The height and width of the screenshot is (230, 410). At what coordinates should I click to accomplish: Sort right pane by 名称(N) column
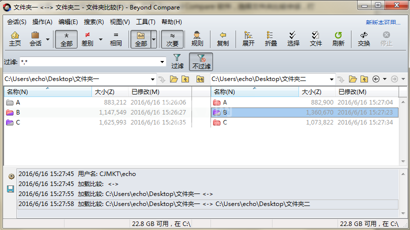(254, 91)
